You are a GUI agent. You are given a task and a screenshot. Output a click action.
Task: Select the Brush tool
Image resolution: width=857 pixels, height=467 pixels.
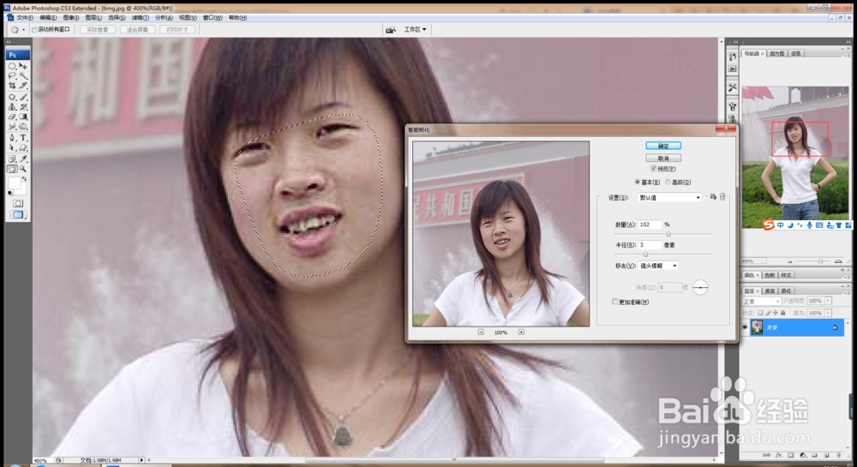tap(23, 97)
